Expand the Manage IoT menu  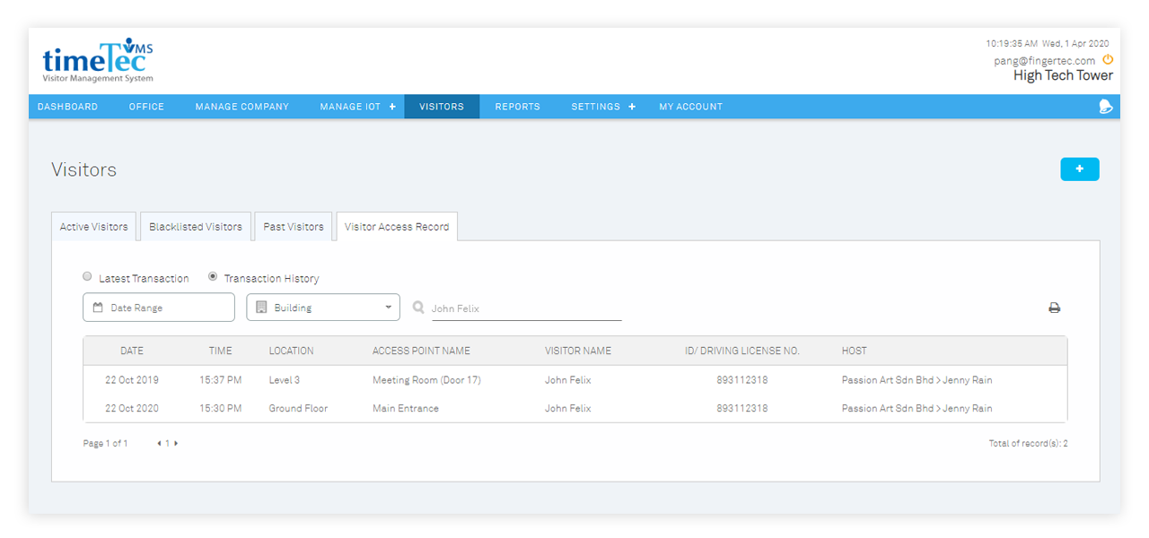tap(357, 107)
